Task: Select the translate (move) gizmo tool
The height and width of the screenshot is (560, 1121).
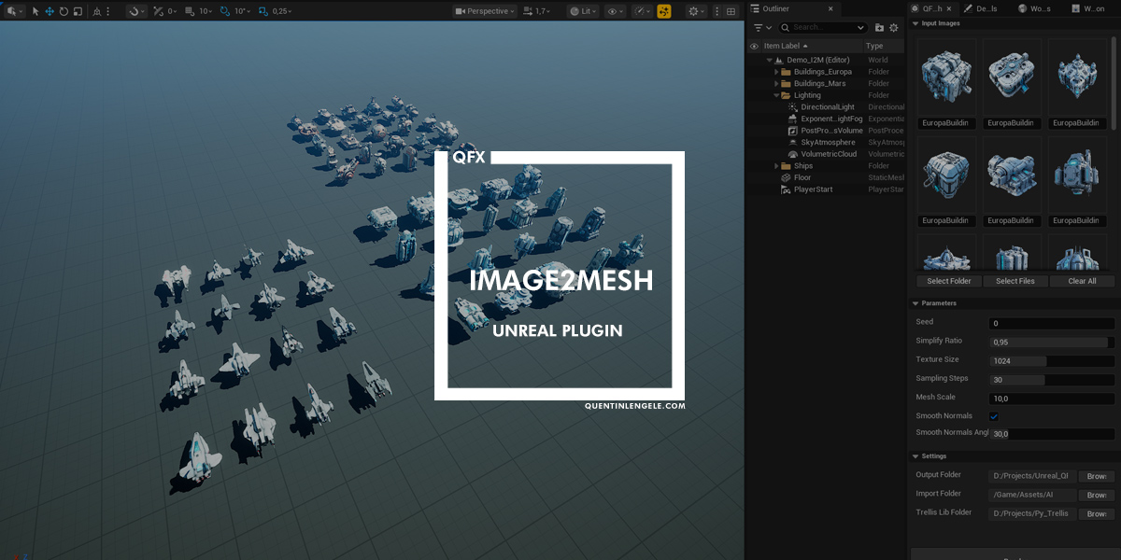Action: (x=50, y=11)
